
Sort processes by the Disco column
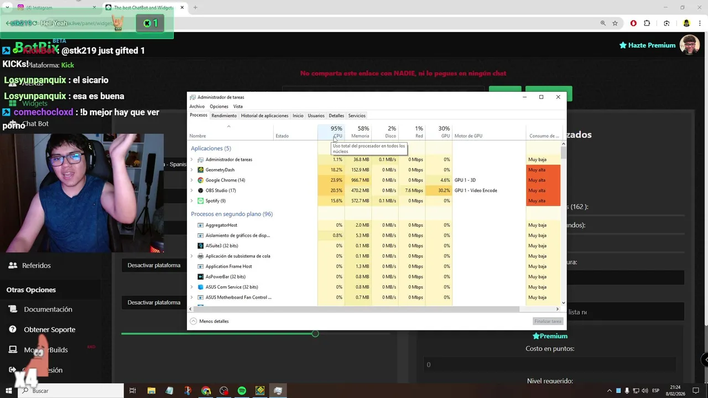tap(385, 132)
